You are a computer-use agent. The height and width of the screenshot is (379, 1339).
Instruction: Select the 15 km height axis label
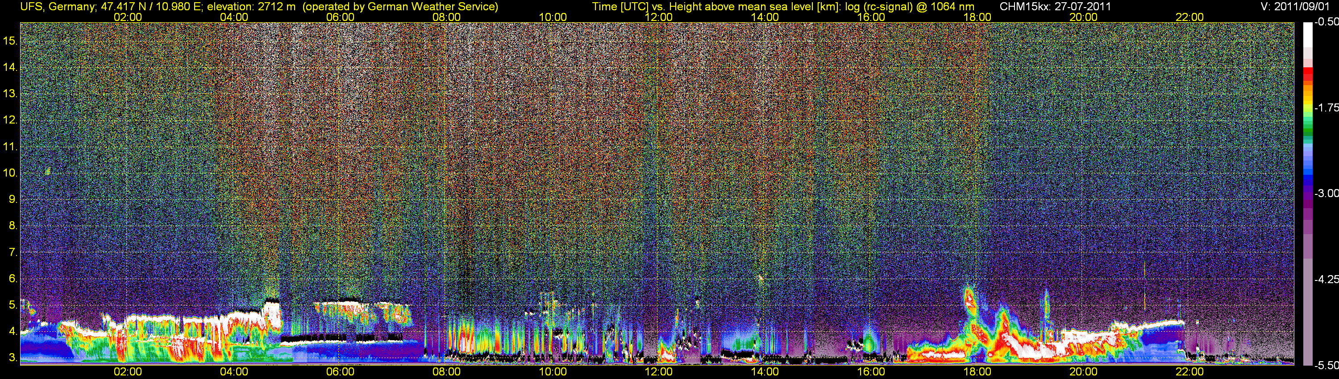point(10,41)
